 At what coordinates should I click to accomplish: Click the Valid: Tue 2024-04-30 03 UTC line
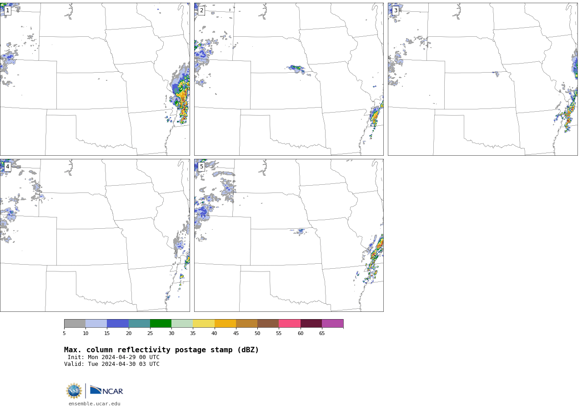click(x=112, y=364)
